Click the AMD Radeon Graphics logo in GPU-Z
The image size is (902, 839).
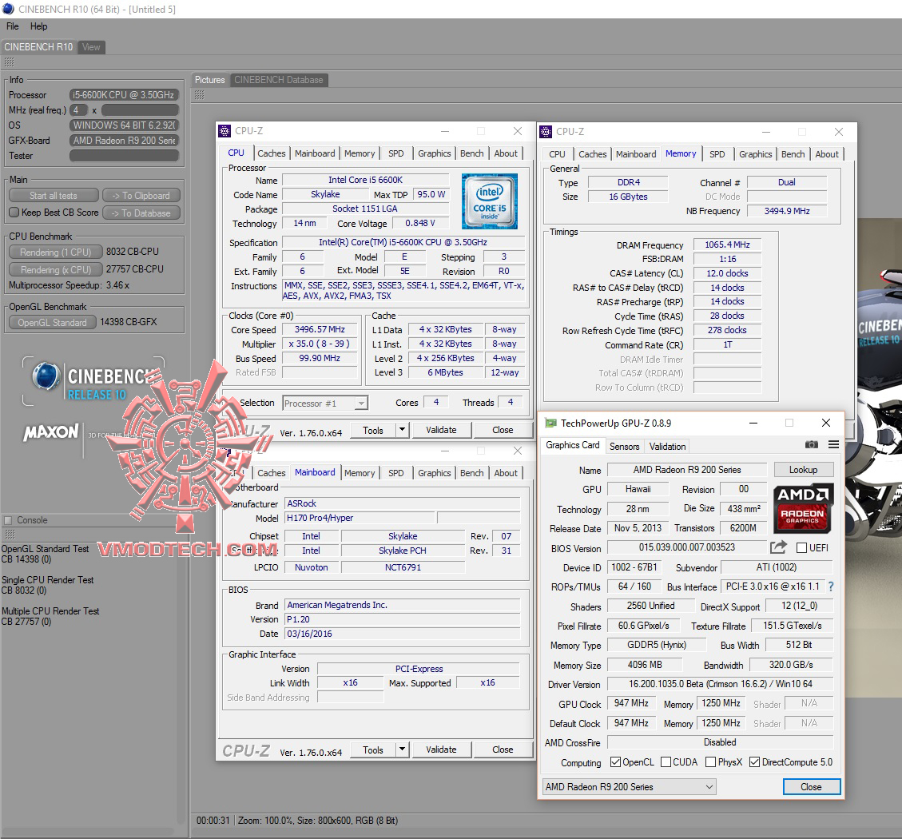803,507
